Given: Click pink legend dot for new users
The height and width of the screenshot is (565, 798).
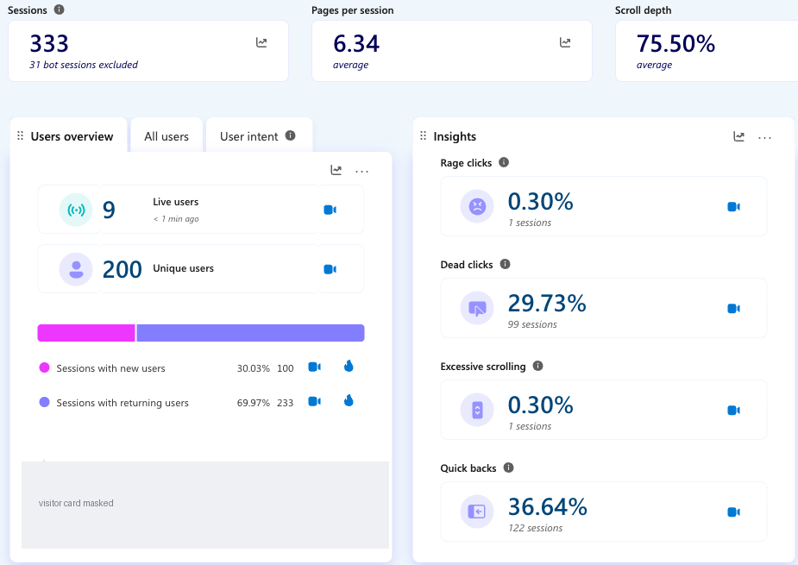Looking at the screenshot, I should 44,367.
